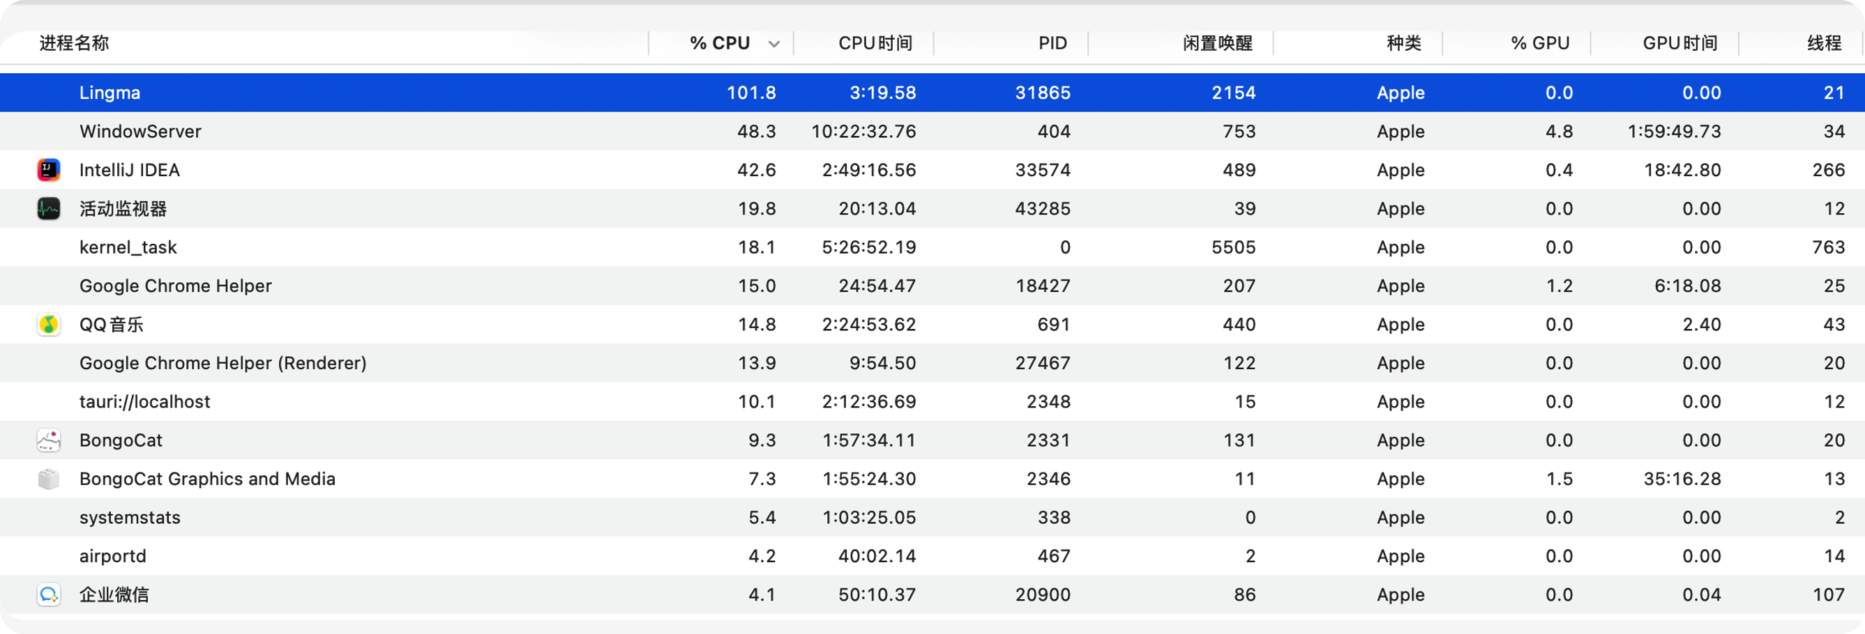
Task: Select the WindowServer process name
Action: click(x=140, y=132)
